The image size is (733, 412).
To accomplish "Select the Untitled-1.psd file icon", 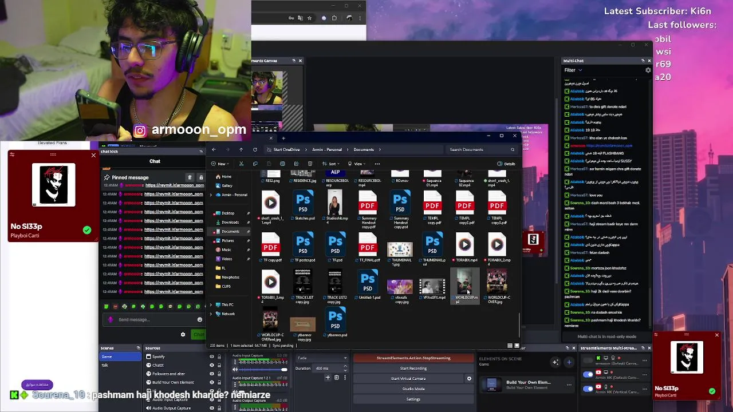I will 368,282.
